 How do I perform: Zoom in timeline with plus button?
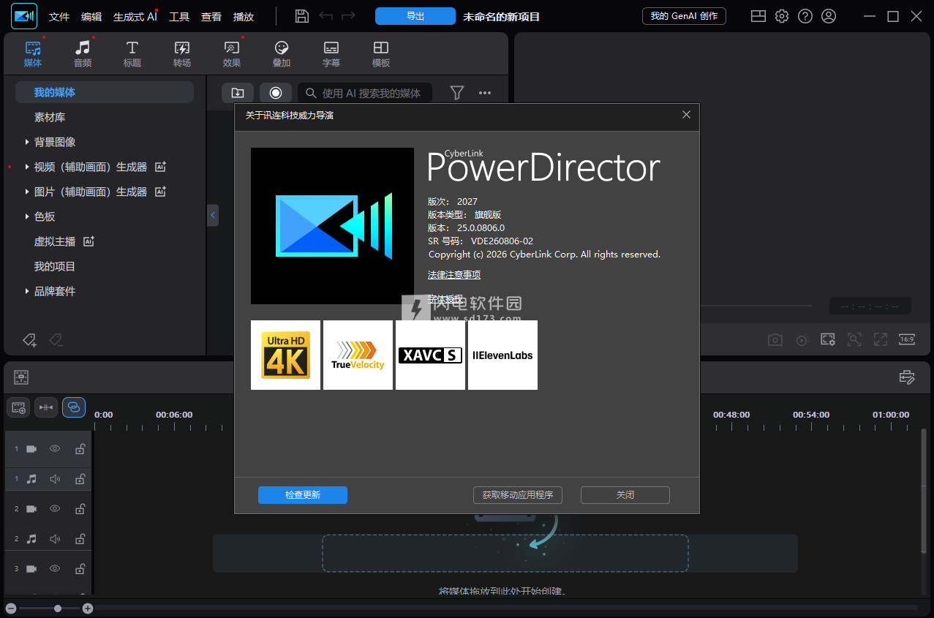[88, 608]
